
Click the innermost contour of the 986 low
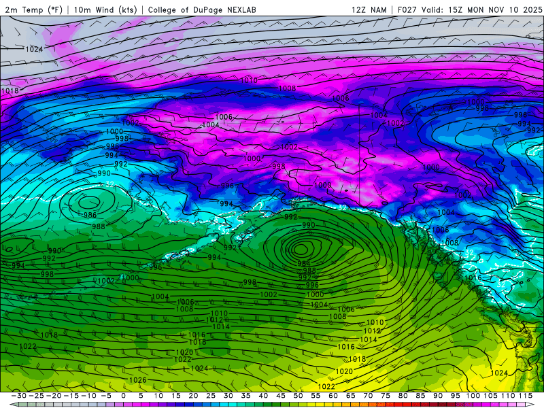click(90, 201)
